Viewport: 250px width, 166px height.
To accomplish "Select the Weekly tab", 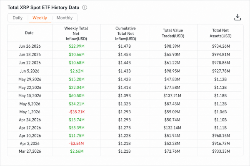I will (x=40, y=18).
